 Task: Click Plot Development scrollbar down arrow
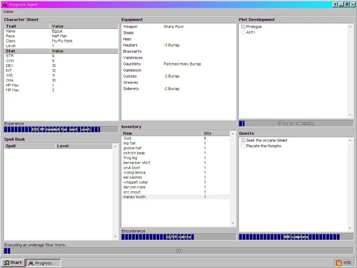point(350,115)
